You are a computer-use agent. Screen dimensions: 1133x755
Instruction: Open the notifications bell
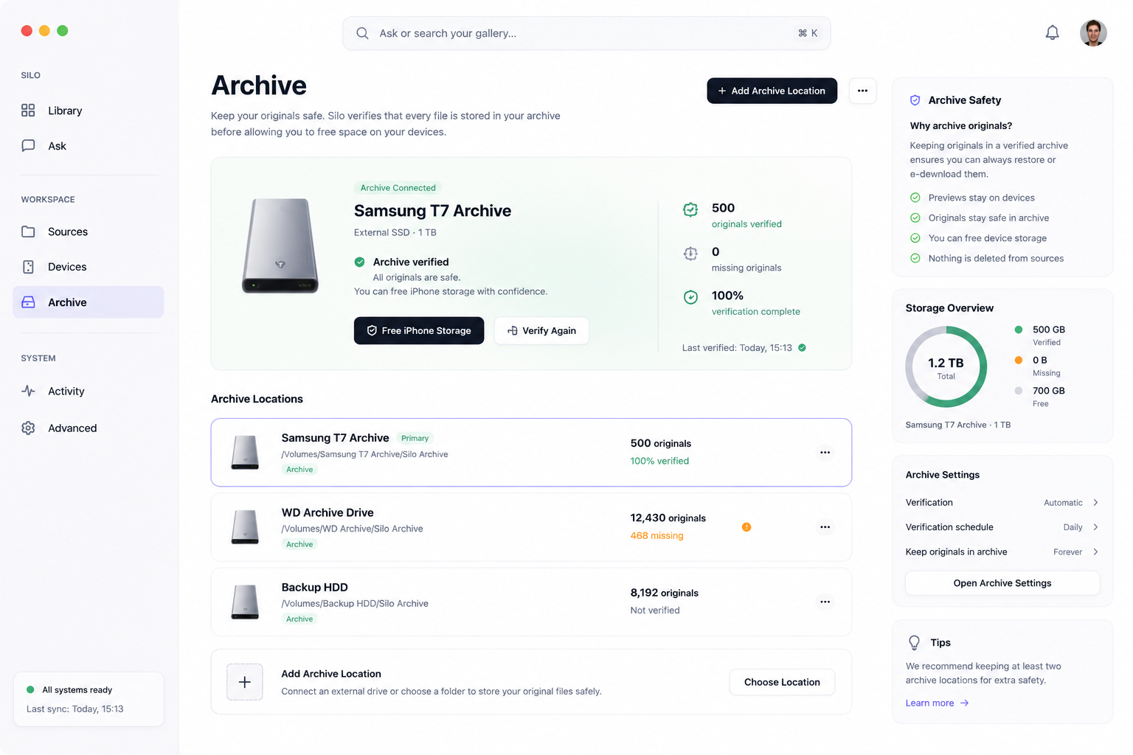pos(1052,32)
